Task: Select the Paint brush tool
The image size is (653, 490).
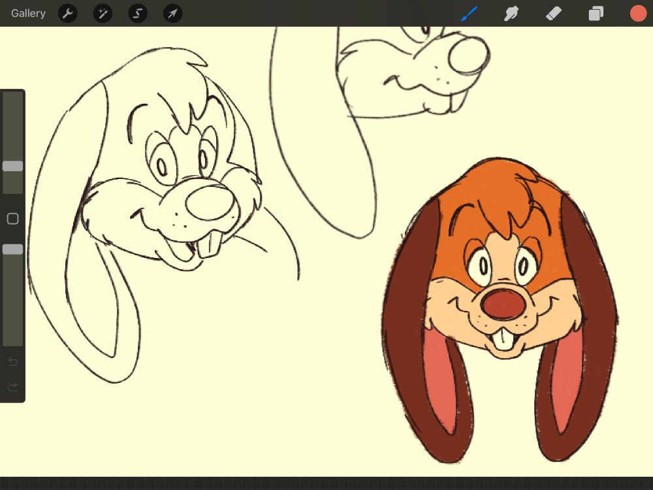Action: (470, 13)
